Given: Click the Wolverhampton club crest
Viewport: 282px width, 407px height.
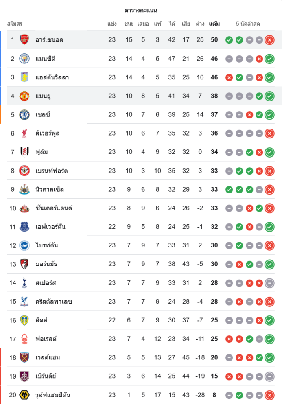Looking at the screenshot, I should pyautogui.click(x=24, y=395).
